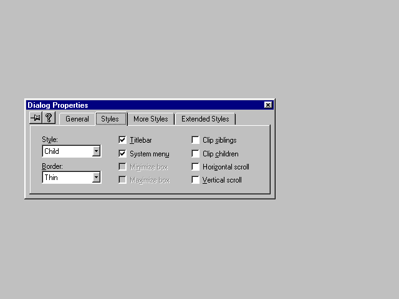
Task: Disable the System menu checkbox
Action: (x=123, y=153)
